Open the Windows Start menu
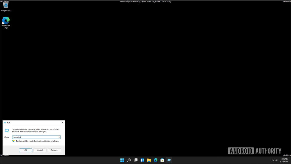291x164 pixels. [122, 160]
